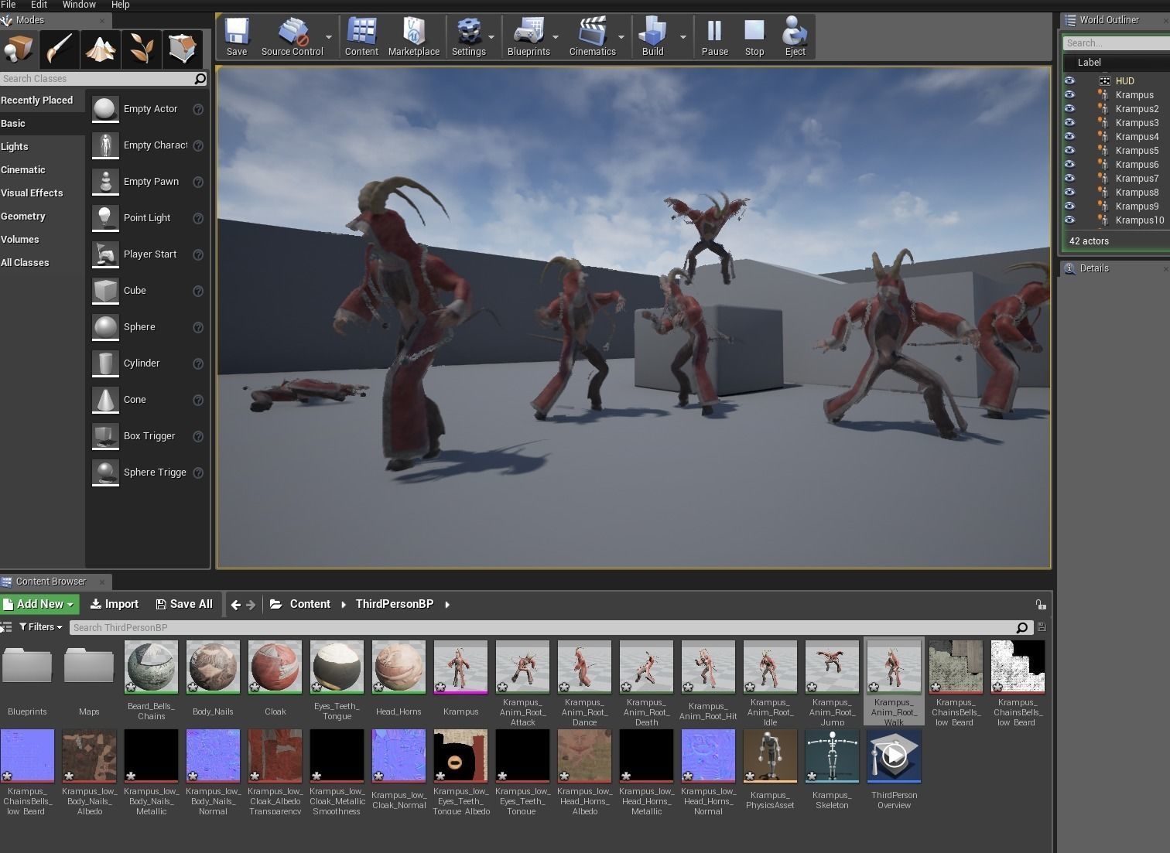
Task: Expand the ThirdPersonBP breadcrumb arrow
Action: [447, 605]
